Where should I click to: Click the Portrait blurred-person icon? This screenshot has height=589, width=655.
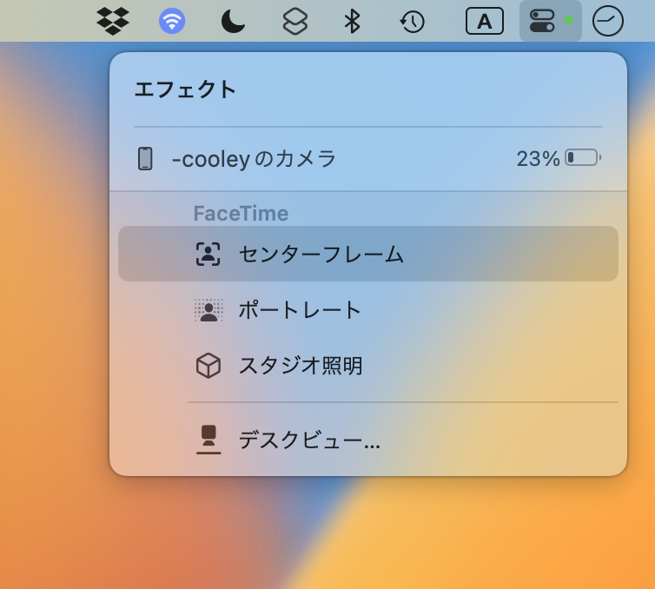pos(208,310)
